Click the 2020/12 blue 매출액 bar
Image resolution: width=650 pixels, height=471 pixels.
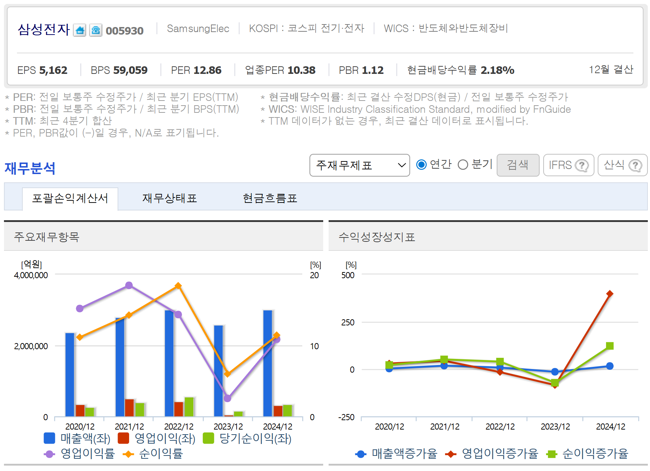point(70,375)
